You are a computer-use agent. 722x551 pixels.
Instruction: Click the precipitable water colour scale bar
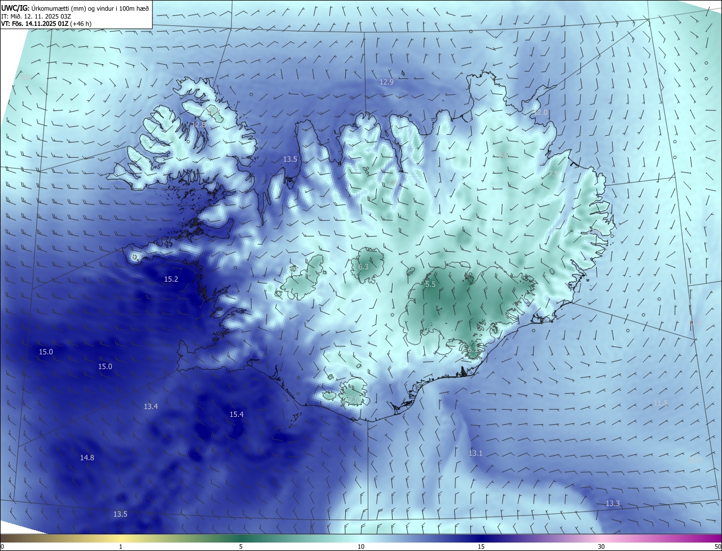361,538
